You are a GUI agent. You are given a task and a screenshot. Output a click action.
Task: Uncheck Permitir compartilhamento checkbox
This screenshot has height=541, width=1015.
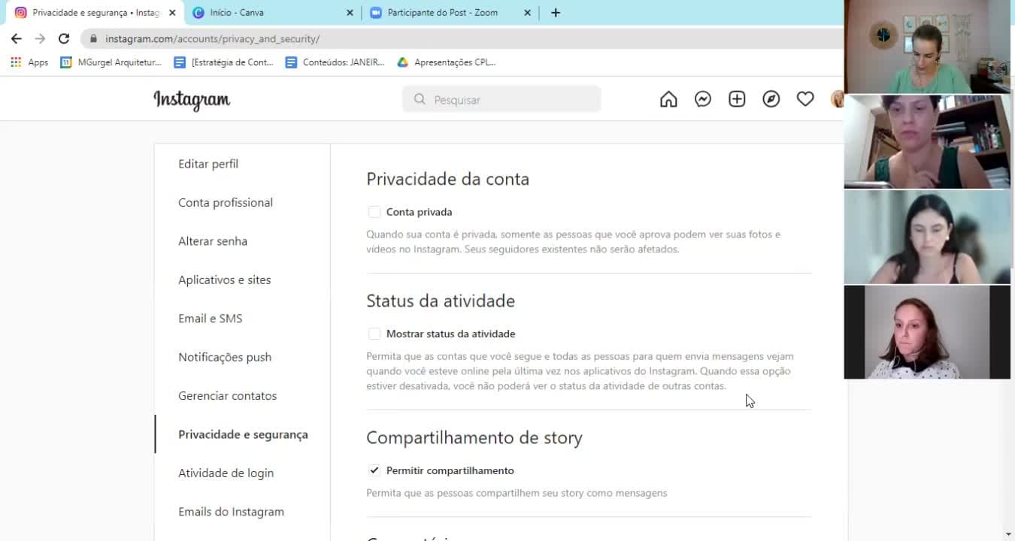coord(374,470)
